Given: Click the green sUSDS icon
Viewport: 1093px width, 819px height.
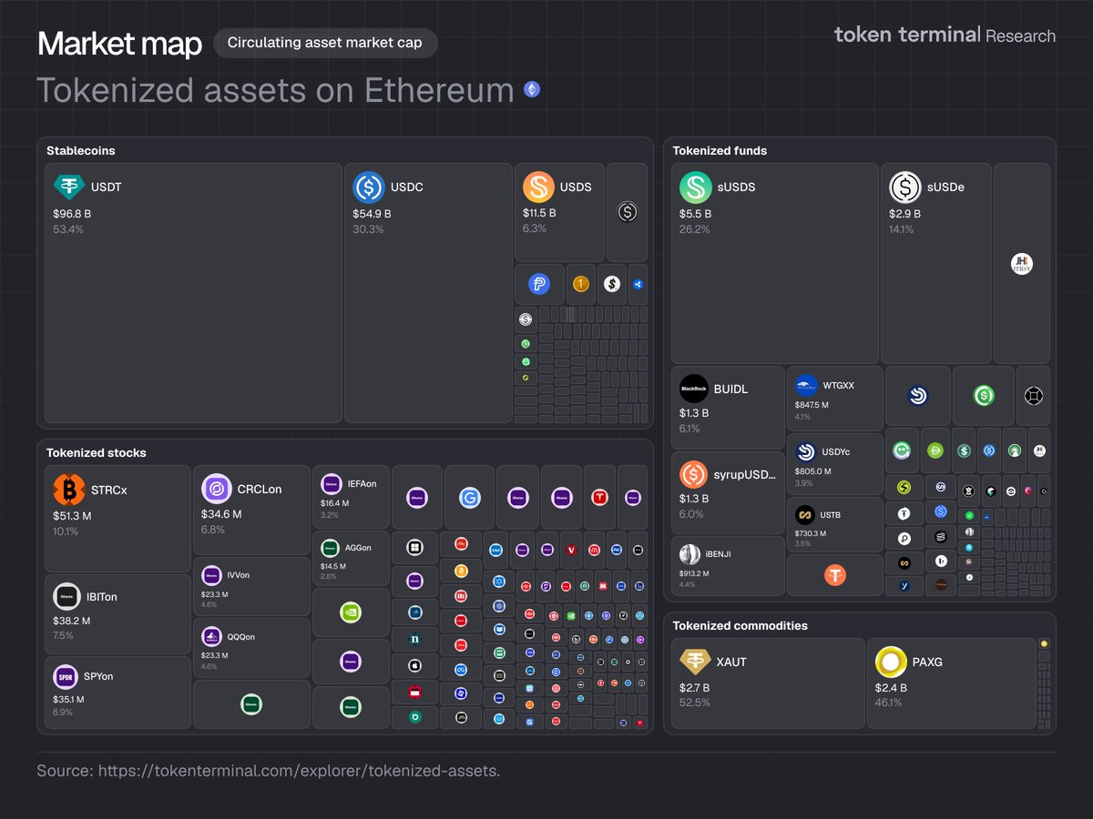Looking at the screenshot, I should tap(696, 187).
